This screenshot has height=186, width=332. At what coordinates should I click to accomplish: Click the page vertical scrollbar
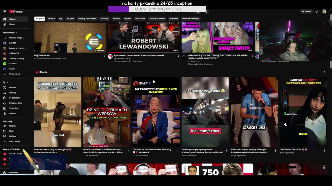coord(331,41)
